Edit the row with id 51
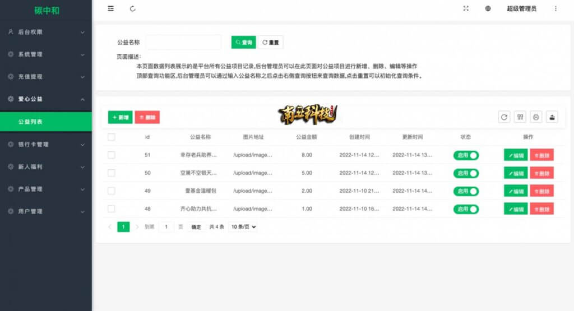The height and width of the screenshot is (311, 574). click(516, 155)
